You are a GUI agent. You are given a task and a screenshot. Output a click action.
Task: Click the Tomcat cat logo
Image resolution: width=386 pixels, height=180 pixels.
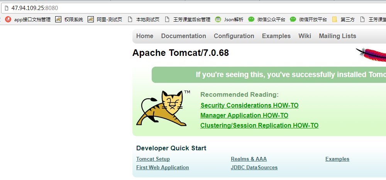click(x=161, y=108)
